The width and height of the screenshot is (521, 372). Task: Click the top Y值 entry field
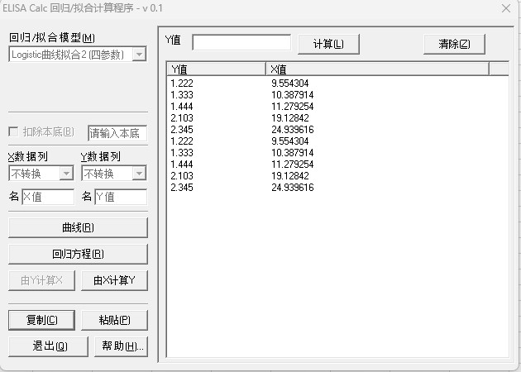241,42
